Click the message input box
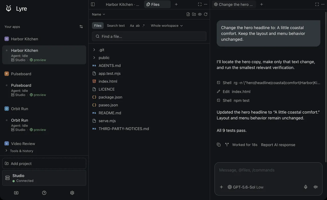 tap(268, 170)
